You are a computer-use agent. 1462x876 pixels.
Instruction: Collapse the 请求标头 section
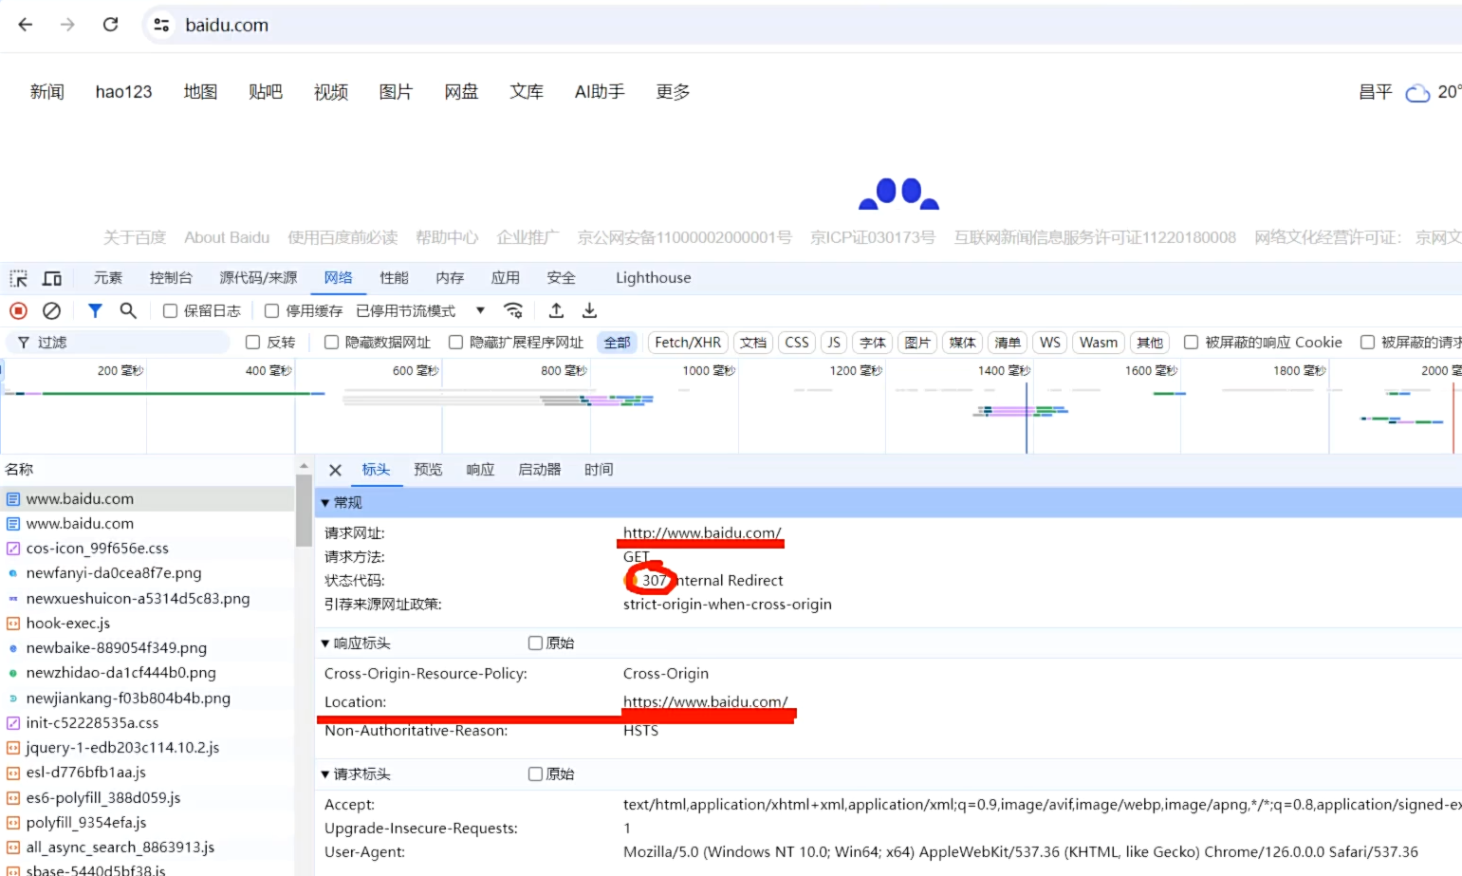[325, 774]
